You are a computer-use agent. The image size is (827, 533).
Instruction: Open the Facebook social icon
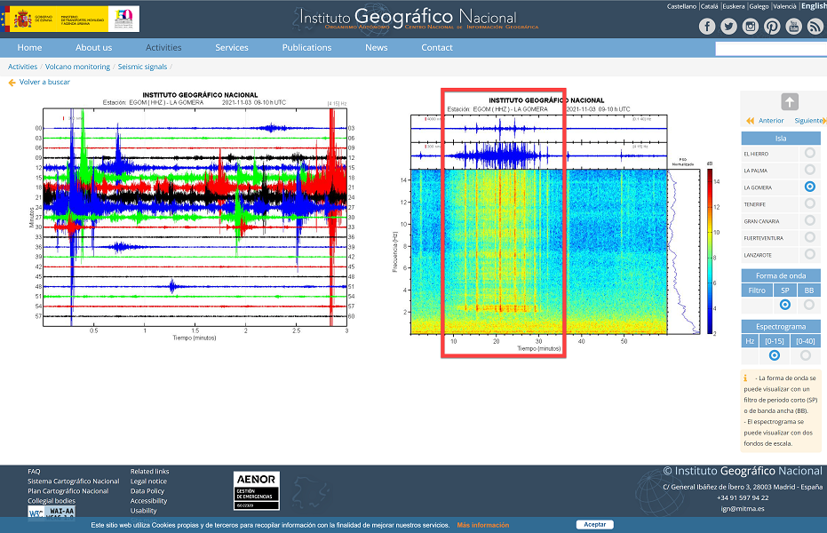pyautogui.click(x=707, y=27)
